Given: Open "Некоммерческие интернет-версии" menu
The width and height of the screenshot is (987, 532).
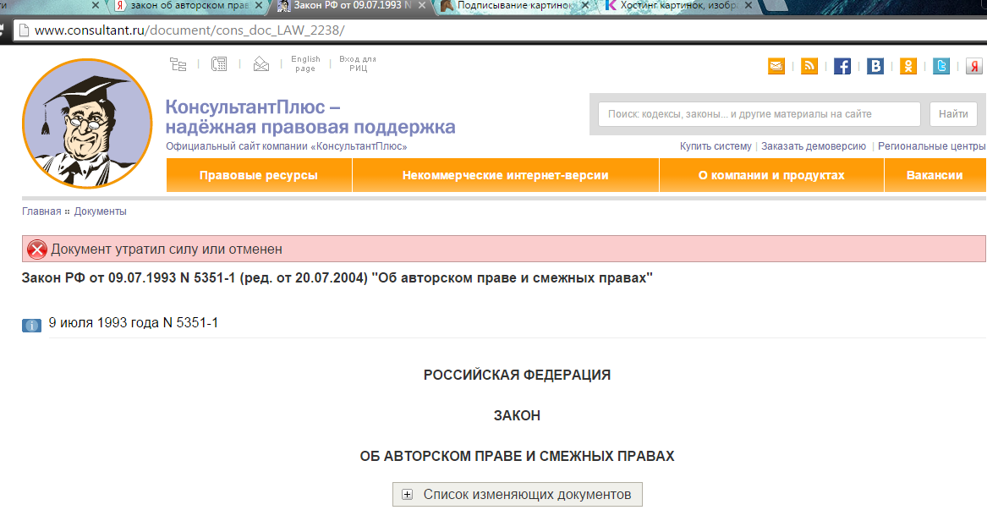Looking at the screenshot, I should coord(506,175).
